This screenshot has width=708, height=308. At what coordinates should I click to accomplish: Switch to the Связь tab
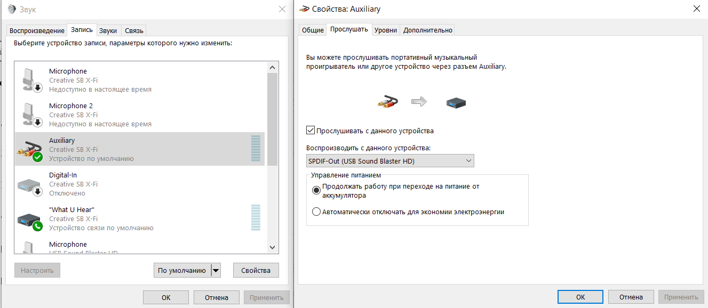click(x=134, y=30)
